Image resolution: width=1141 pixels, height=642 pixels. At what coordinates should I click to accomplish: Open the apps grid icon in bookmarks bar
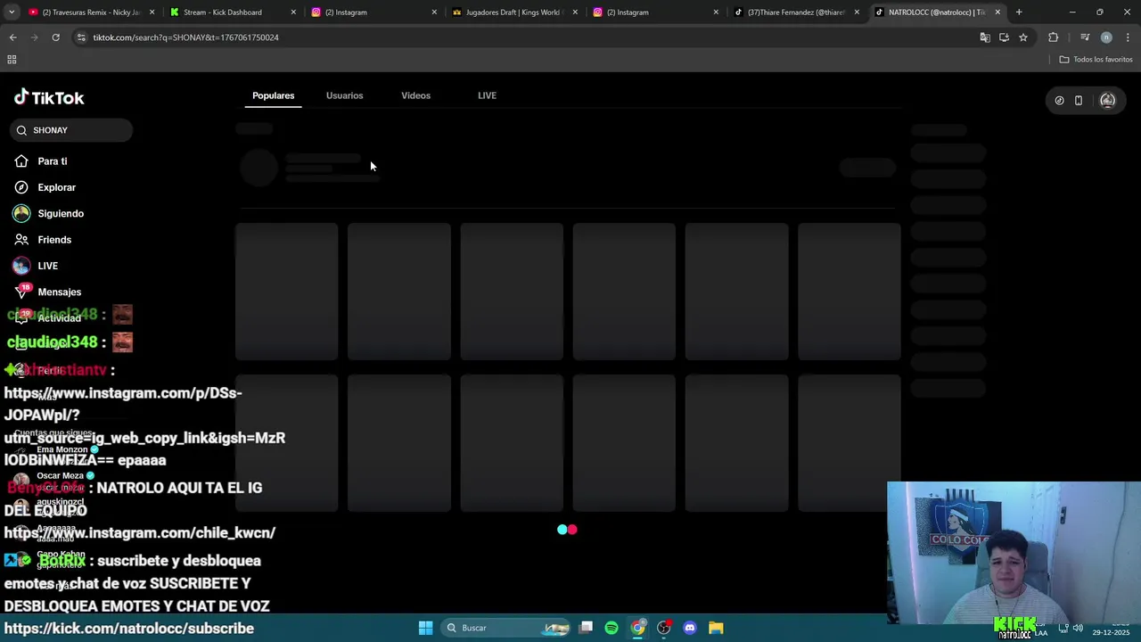pyautogui.click(x=12, y=60)
